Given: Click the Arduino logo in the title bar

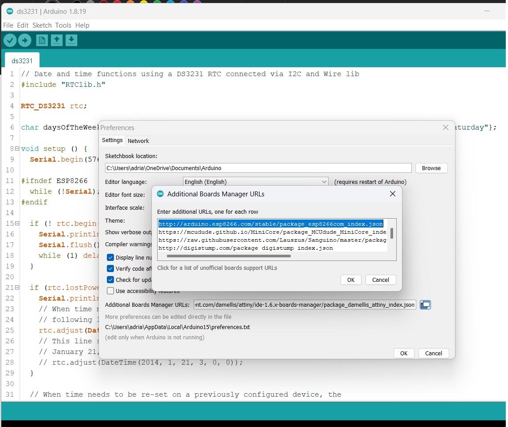Looking at the screenshot, I should click(x=9, y=11).
